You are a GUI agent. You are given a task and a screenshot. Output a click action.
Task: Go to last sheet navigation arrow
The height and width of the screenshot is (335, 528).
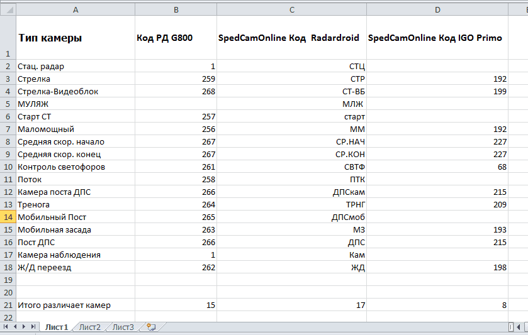point(33,327)
